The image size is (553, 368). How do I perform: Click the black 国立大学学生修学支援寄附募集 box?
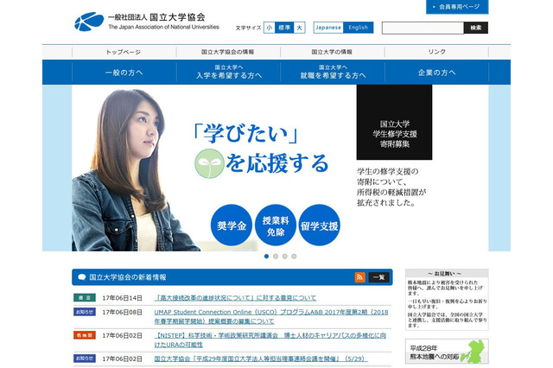pyautogui.click(x=394, y=123)
